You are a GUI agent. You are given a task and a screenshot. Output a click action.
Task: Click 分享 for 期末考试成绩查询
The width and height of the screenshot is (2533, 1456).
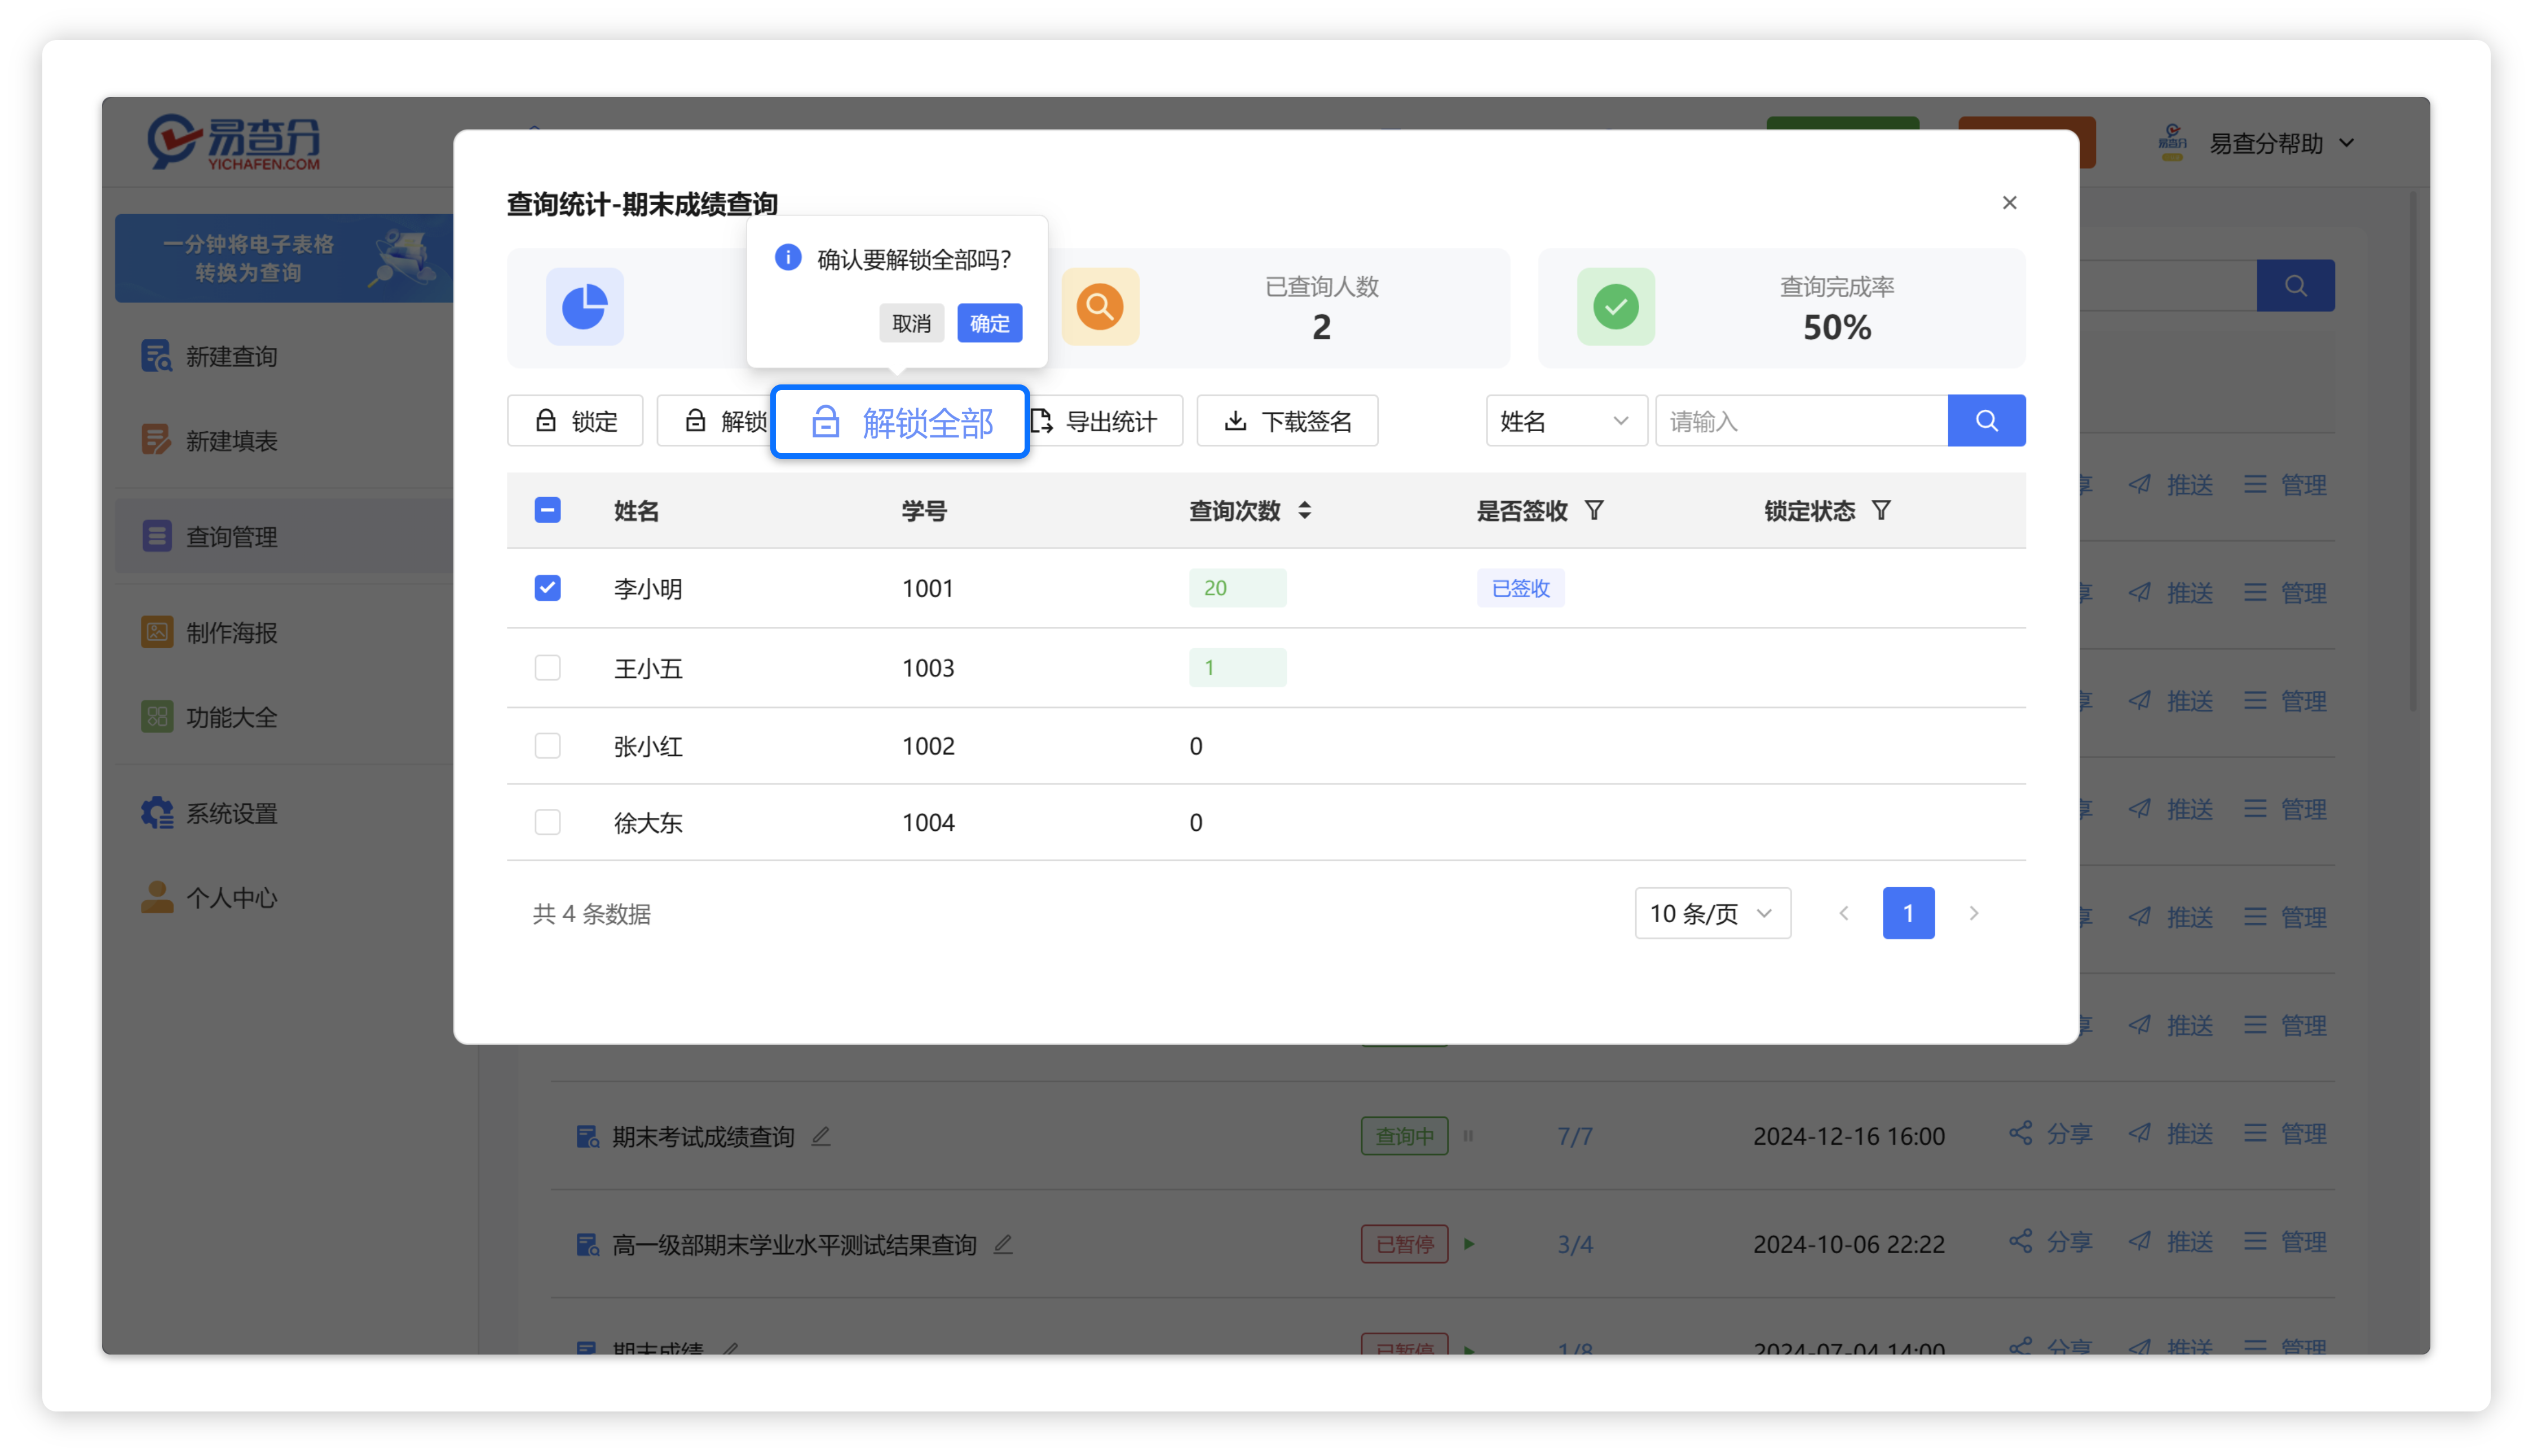coord(2050,1134)
